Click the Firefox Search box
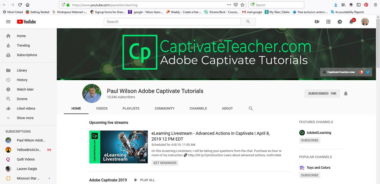Viewport: 380px width, 184px height. [x=276, y=5]
